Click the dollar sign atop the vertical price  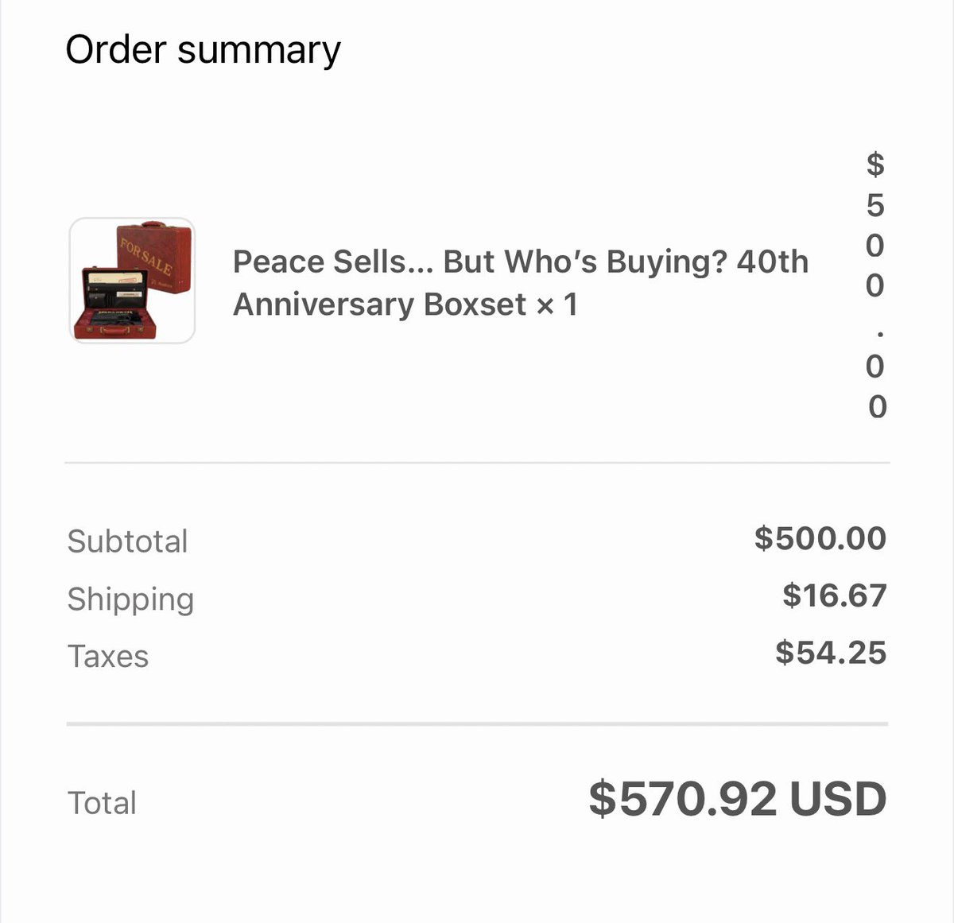(875, 165)
